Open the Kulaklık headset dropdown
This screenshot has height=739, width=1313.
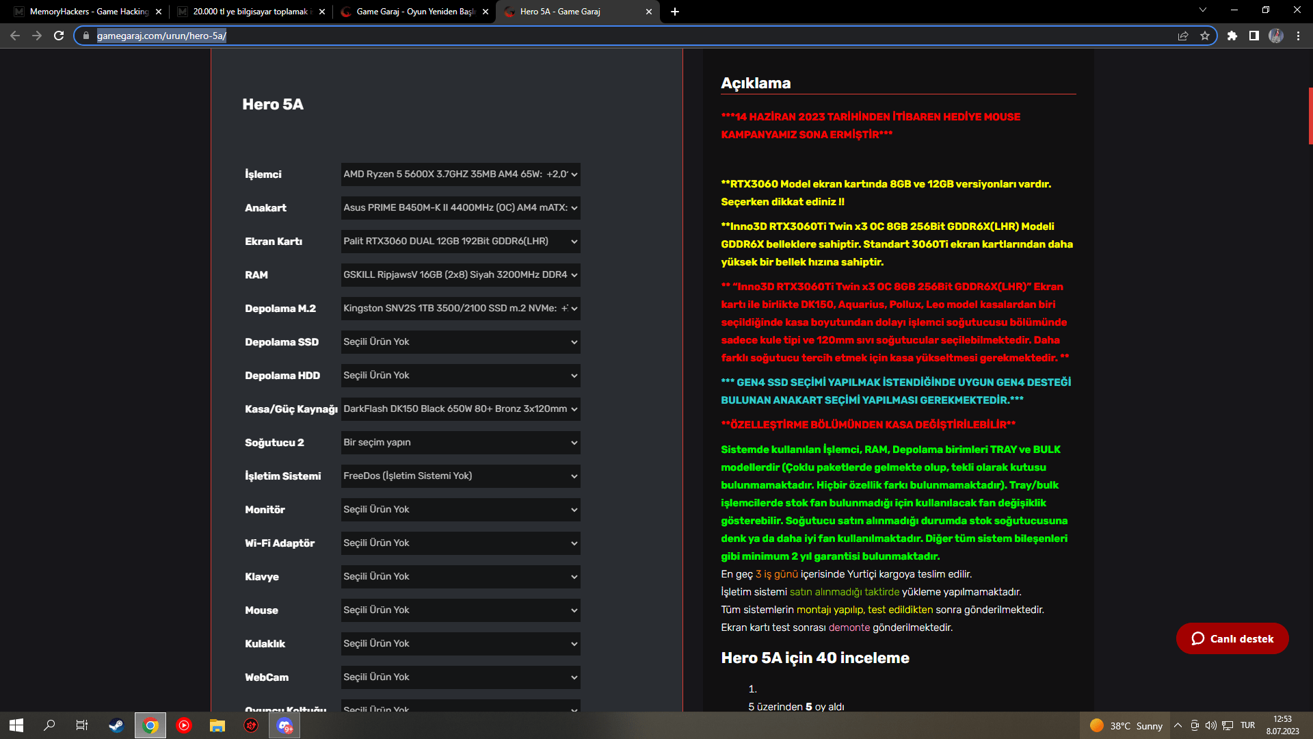tap(460, 644)
